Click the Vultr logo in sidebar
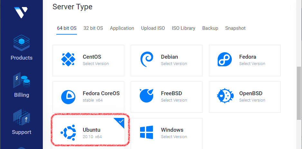This screenshot has height=149, width=302. coord(21,12)
